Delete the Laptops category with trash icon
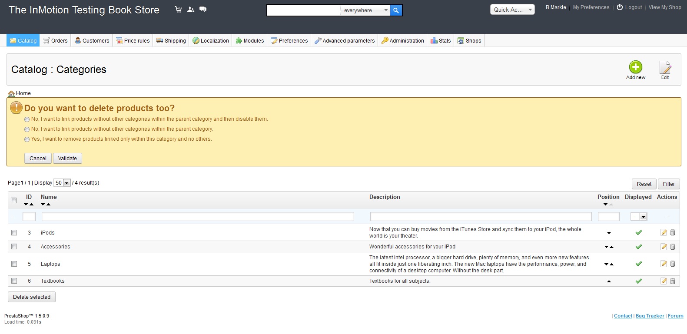The image size is (687, 334). pos(673,264)
